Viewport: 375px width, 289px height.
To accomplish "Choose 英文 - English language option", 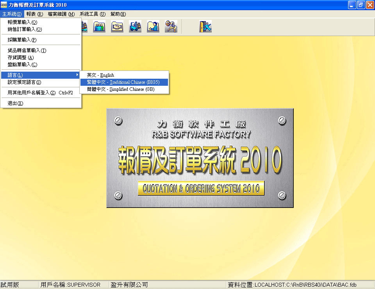I will (x=124, y=75).
